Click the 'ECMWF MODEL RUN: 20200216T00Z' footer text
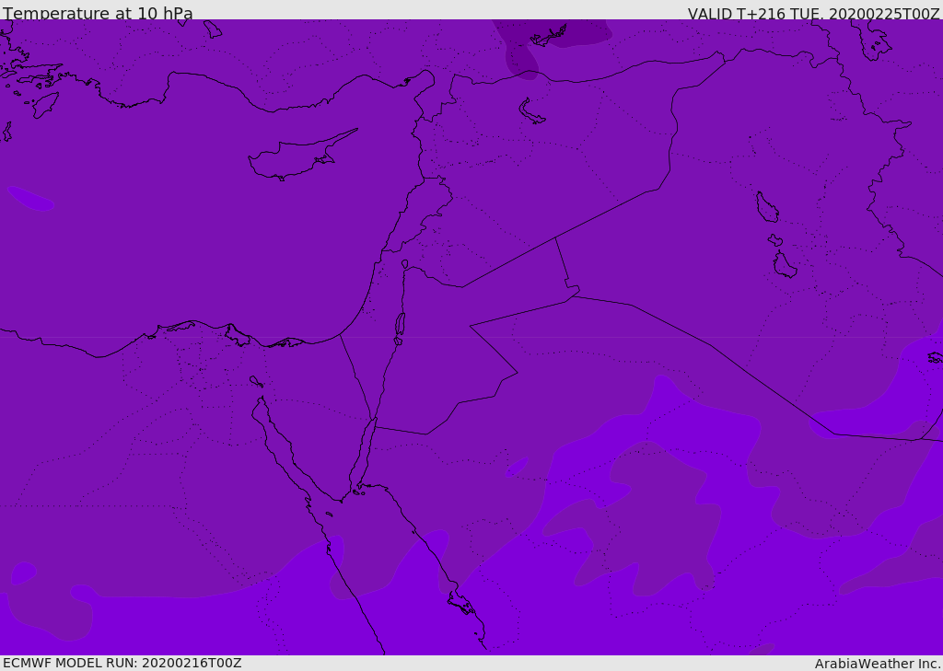This screenshot has height=671, width=943. click(x=122, y=663)
